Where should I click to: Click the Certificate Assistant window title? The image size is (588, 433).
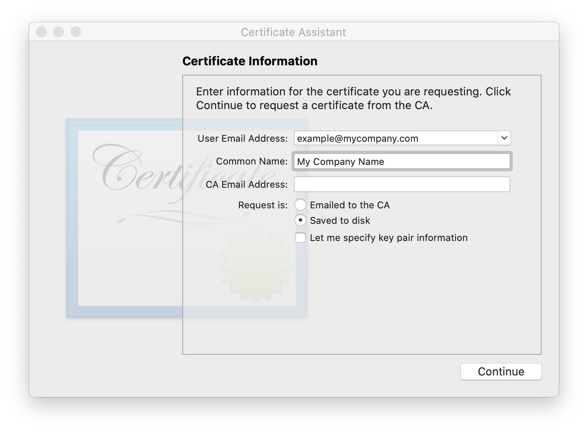click(293, 32)
